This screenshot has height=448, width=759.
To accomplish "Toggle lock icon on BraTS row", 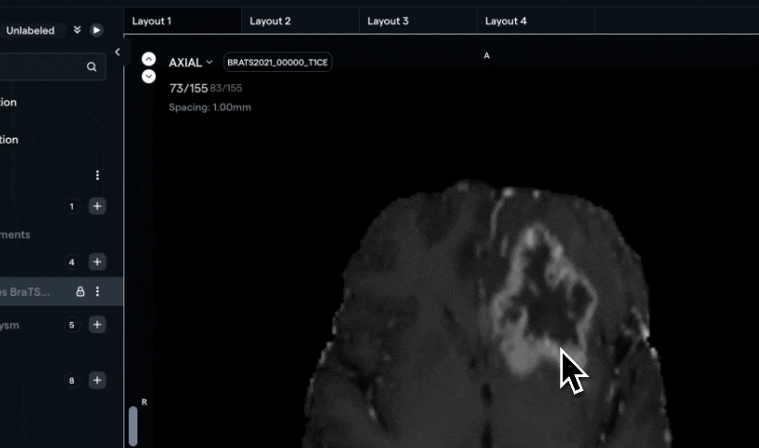I will pos(80,291).
